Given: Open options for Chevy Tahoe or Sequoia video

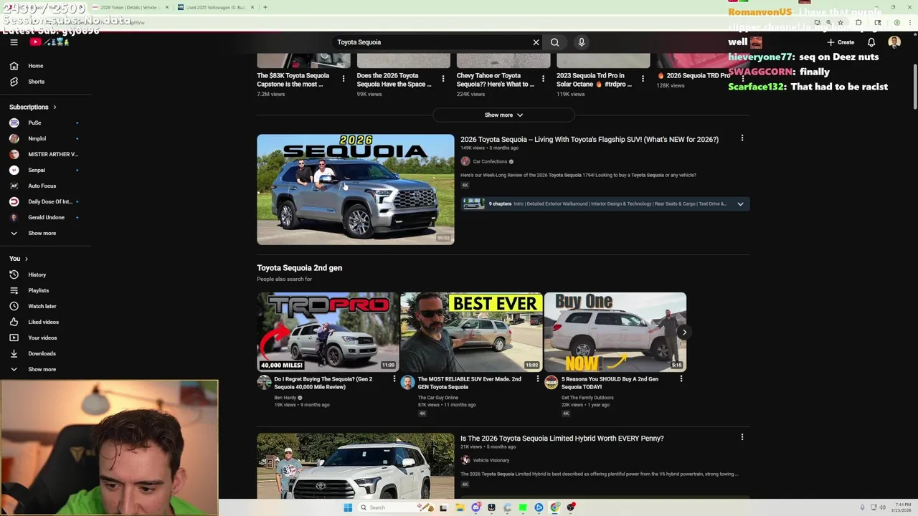Looking at the screenshot, I should (543, 79).
